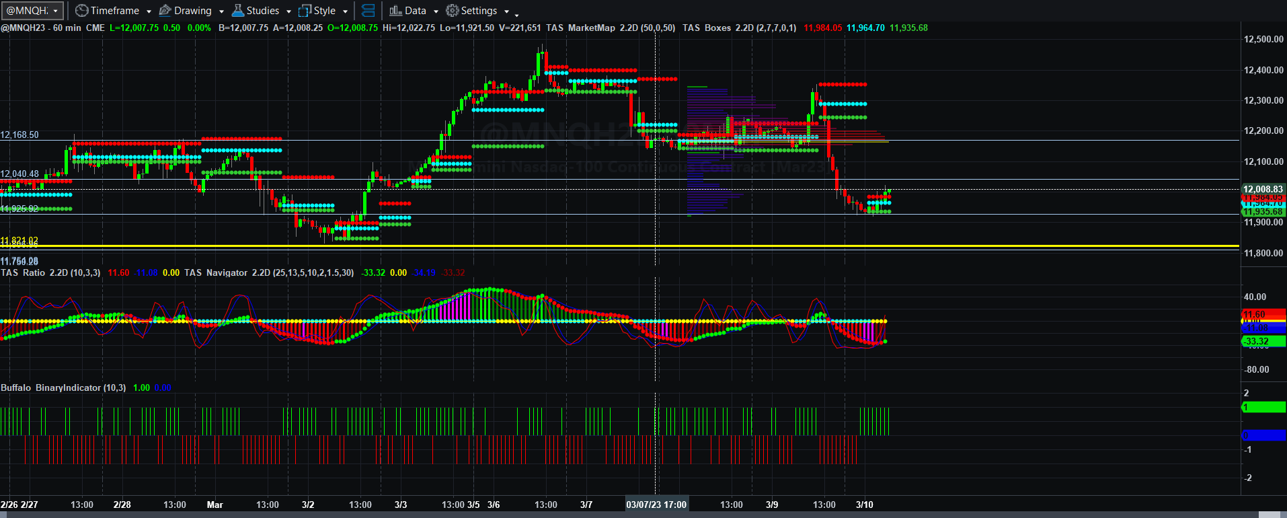Open the toolbar overflow arrow after Settings
Viewport: 1287px width, 518px height.
[x=516, y=13]
